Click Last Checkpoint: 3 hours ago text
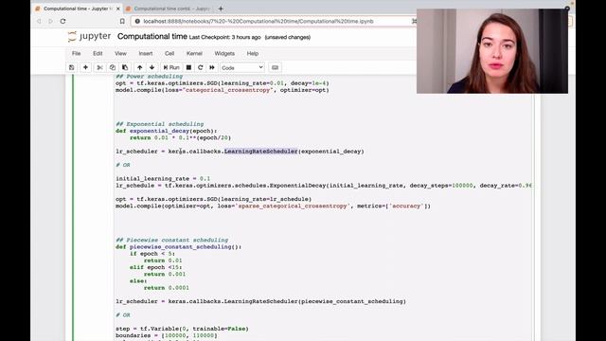This screenshot has height=341, width=606. click(x=224, y=38)
